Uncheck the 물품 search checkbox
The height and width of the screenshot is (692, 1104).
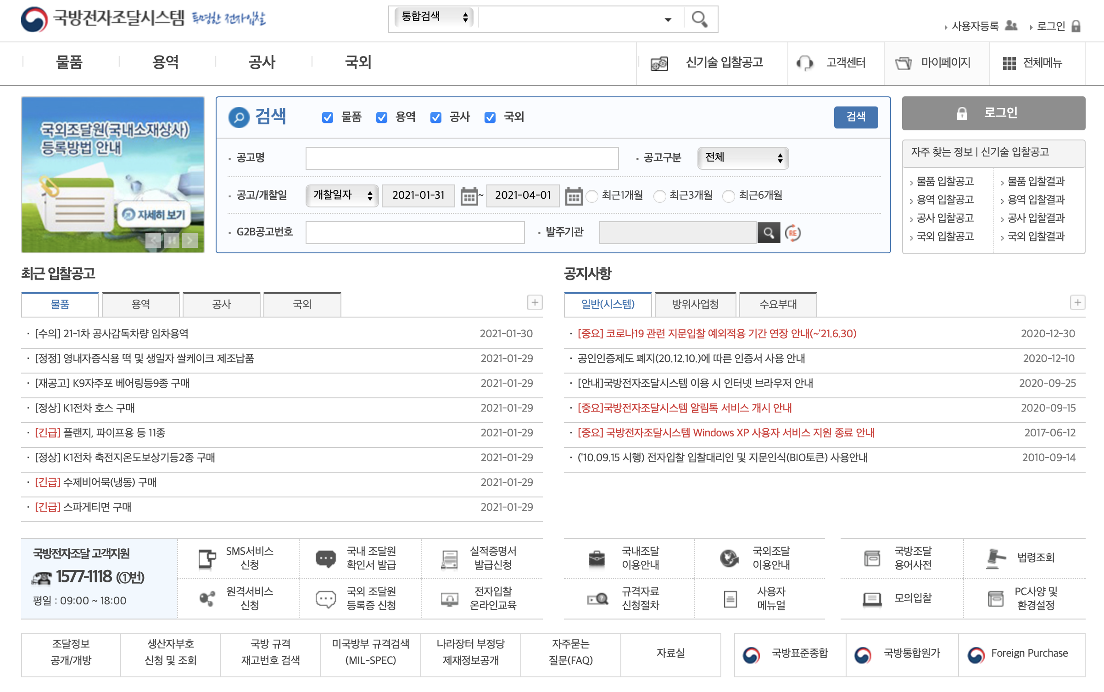pyautogui.click(x=327, y=117)
